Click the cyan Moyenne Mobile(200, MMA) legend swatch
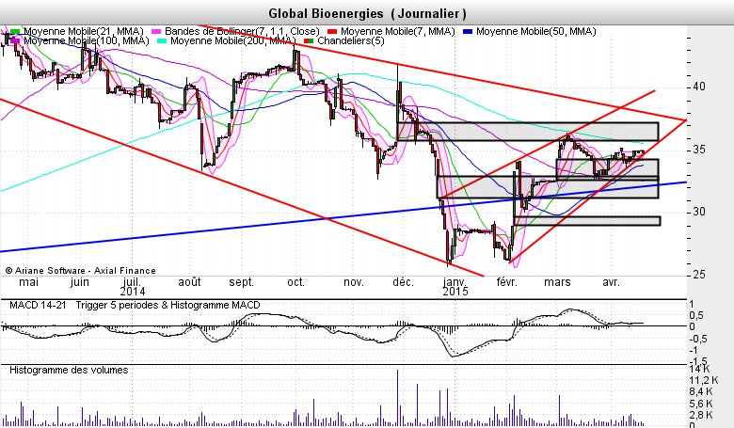Screen dimensions: 734x428 point(162,41)
